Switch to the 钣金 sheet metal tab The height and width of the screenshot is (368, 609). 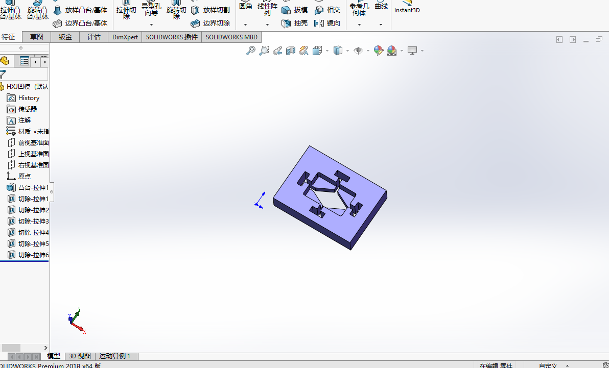(x=65, y=37)
